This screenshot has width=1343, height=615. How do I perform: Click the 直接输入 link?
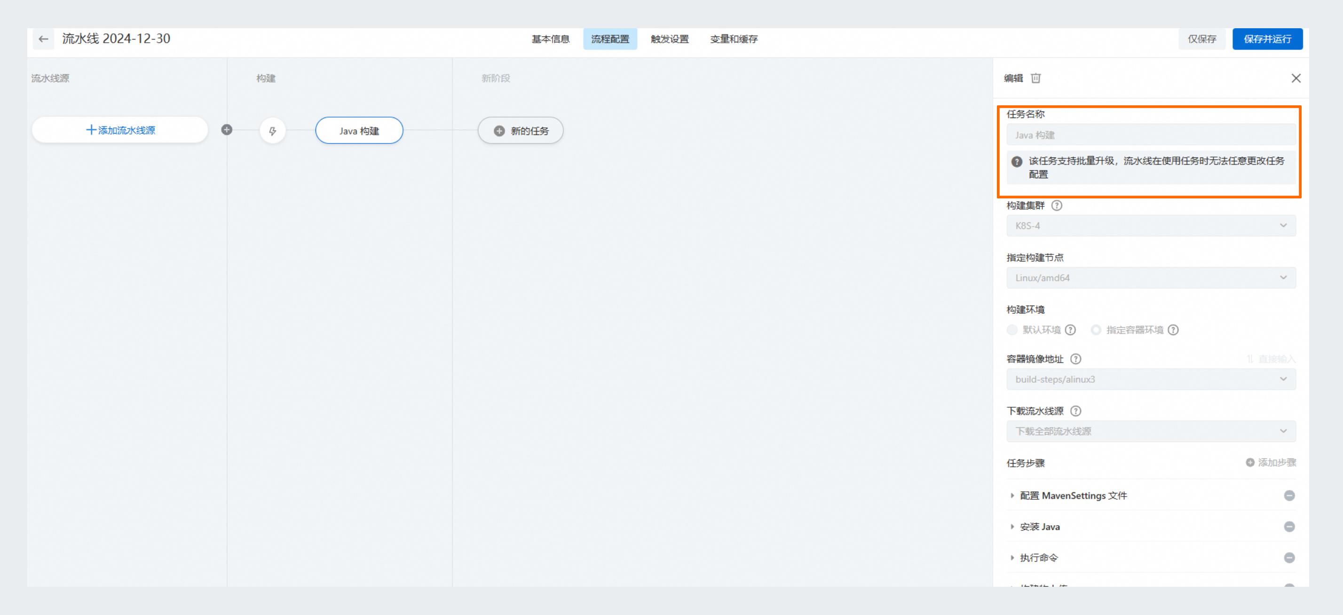tap(1271, 359)
